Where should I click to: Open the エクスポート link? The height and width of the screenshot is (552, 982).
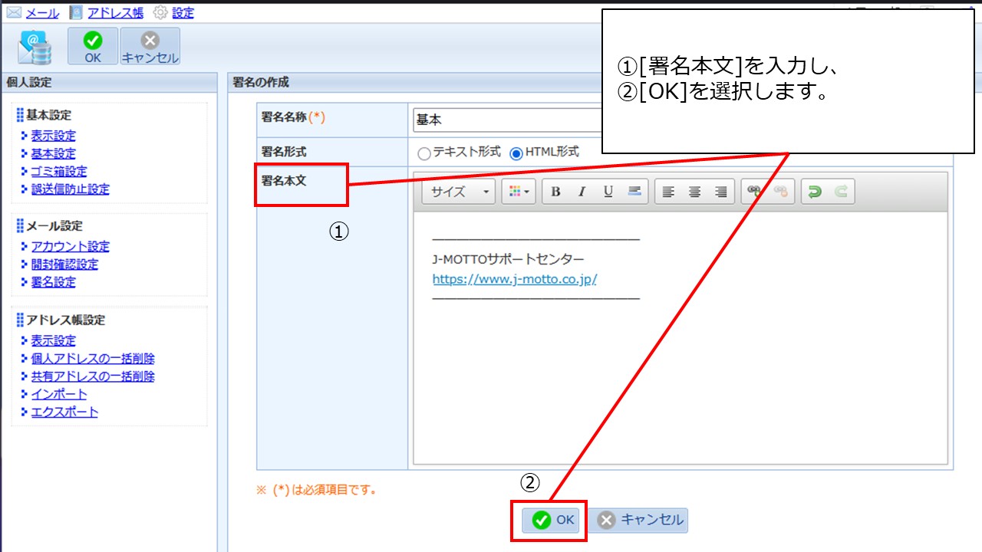click(64, 412)
